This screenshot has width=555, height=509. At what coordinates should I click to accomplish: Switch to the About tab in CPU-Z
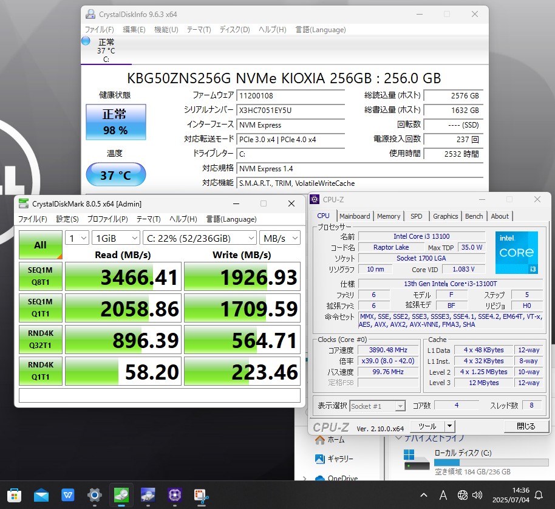click(499, 216)
